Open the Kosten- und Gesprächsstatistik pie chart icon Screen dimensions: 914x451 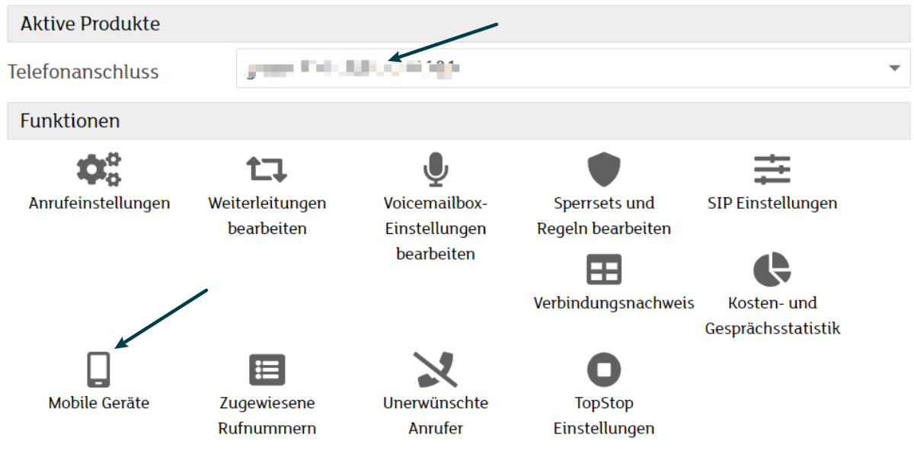[x=772, y=269]
